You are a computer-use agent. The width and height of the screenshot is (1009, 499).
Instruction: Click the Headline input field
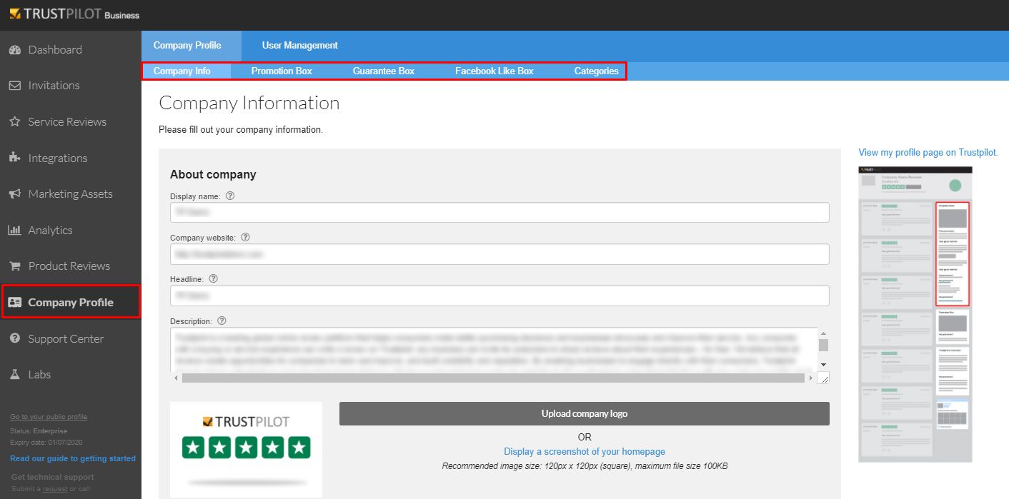[499, 296]
